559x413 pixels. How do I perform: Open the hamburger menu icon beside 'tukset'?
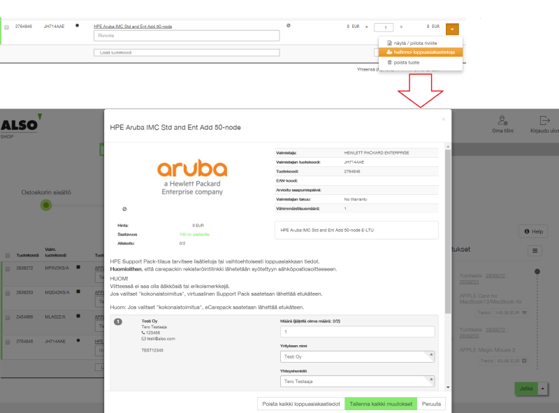click(535, 251)
